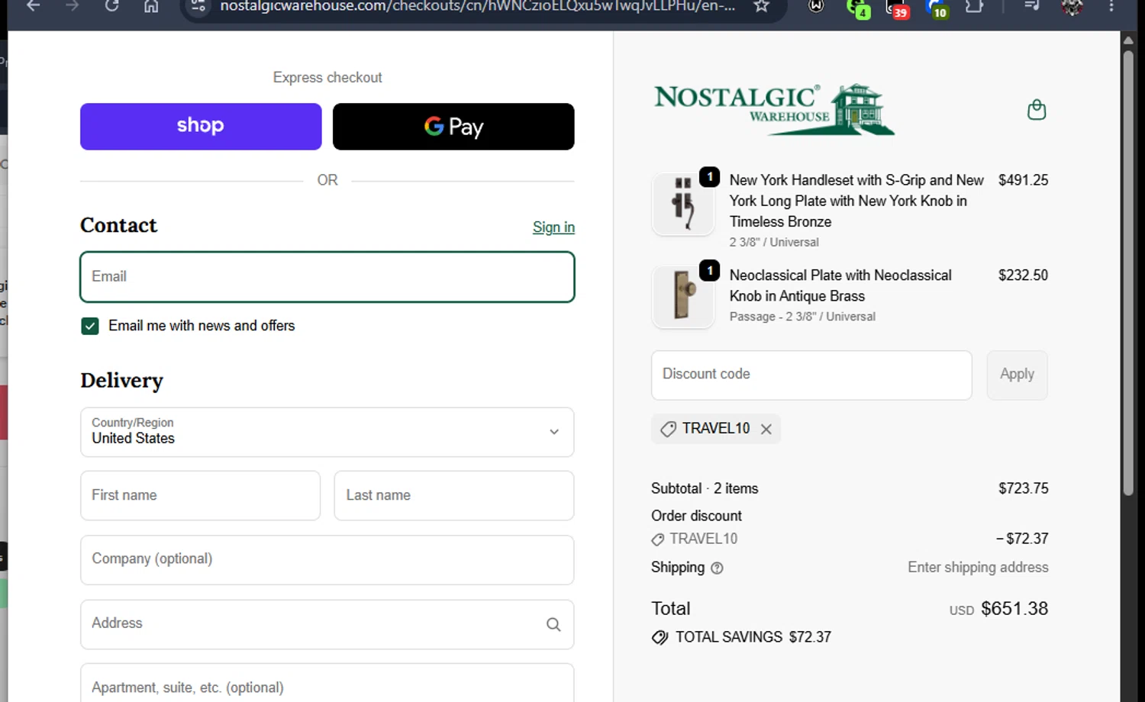Click the $232.50 price text
The height and width of the screenshot is (702, 1145).
pyautogui.click(x=1023, y=275)
